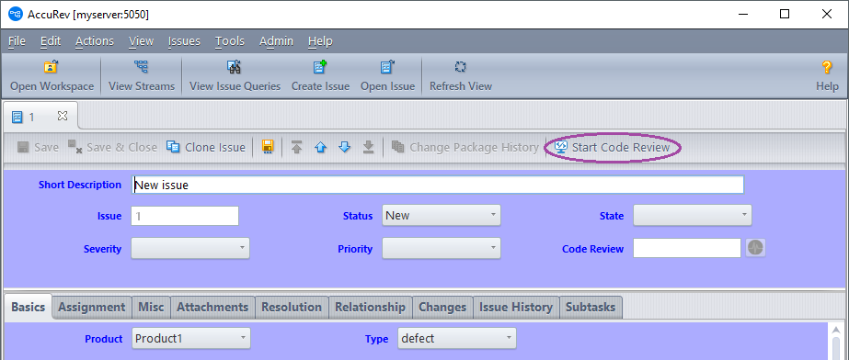Click the gray code review status icon next to the Code Review field
849x360 pixels.
coord(755,248)
